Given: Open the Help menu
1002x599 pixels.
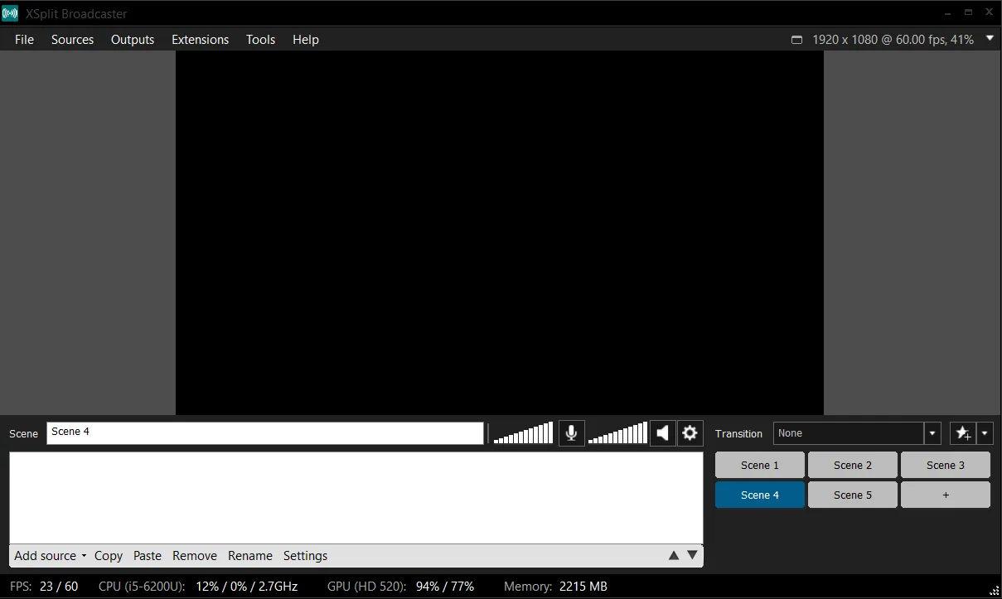Looking at the screenshot, I should tap(305, 39).
